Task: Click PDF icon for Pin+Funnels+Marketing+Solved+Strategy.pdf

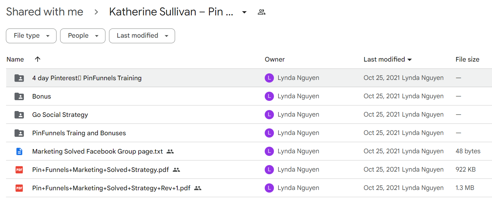Action: (19, 170)
